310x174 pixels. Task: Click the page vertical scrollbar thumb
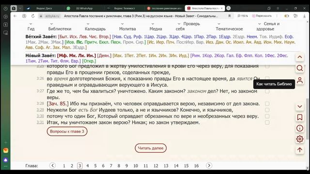[x=307, y=118]
